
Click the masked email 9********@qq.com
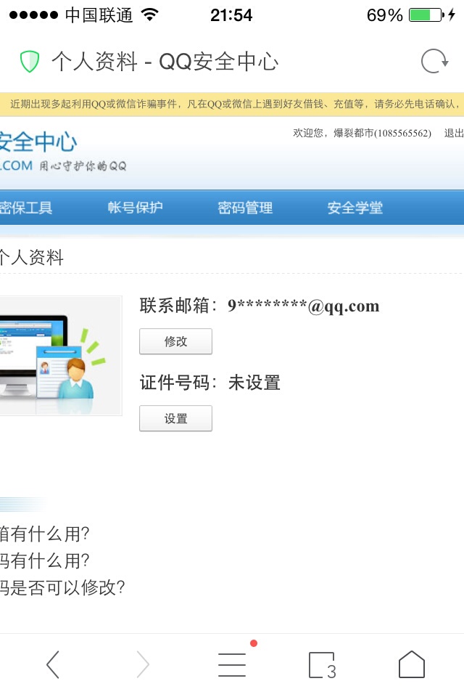[x=304, y=306]
